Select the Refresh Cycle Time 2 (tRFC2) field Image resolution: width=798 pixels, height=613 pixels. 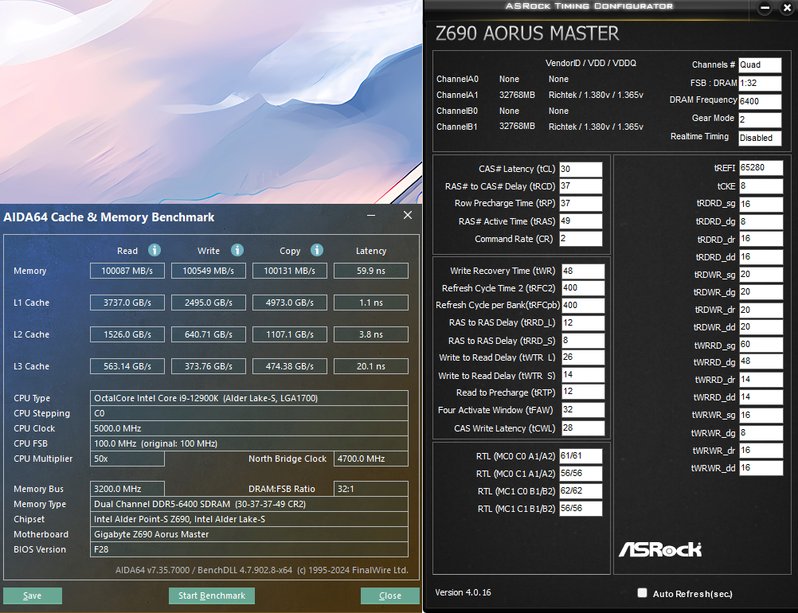[x=583, y=288]
